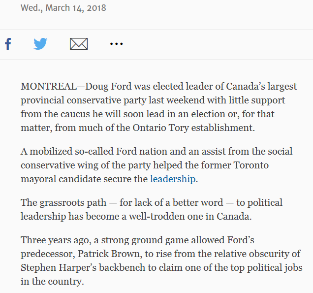Email the article using envelope icon
The height and width of the screenshot is (293, 313).
coord(79,44)
